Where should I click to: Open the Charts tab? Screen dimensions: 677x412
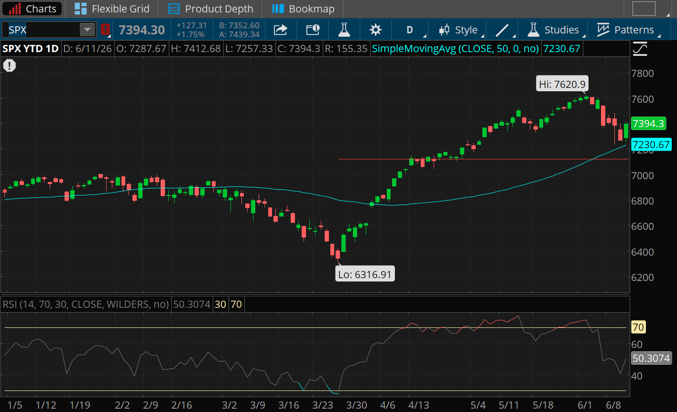(x=33, y=9)
